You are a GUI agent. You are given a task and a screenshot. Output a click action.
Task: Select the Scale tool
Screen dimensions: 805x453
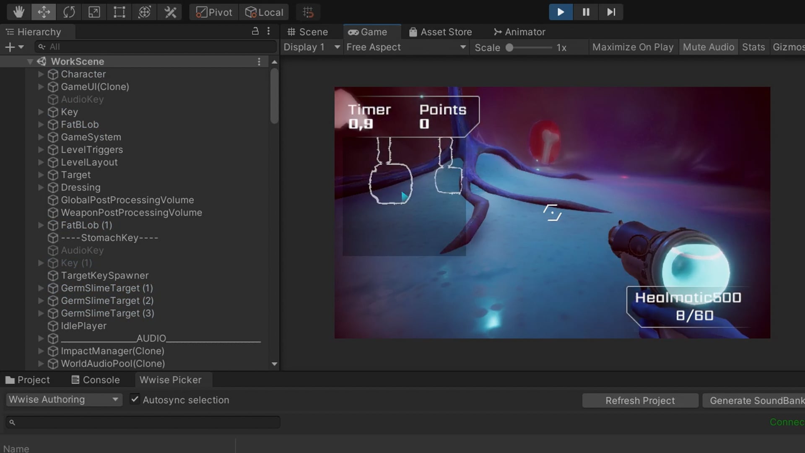tap(94, 12)
